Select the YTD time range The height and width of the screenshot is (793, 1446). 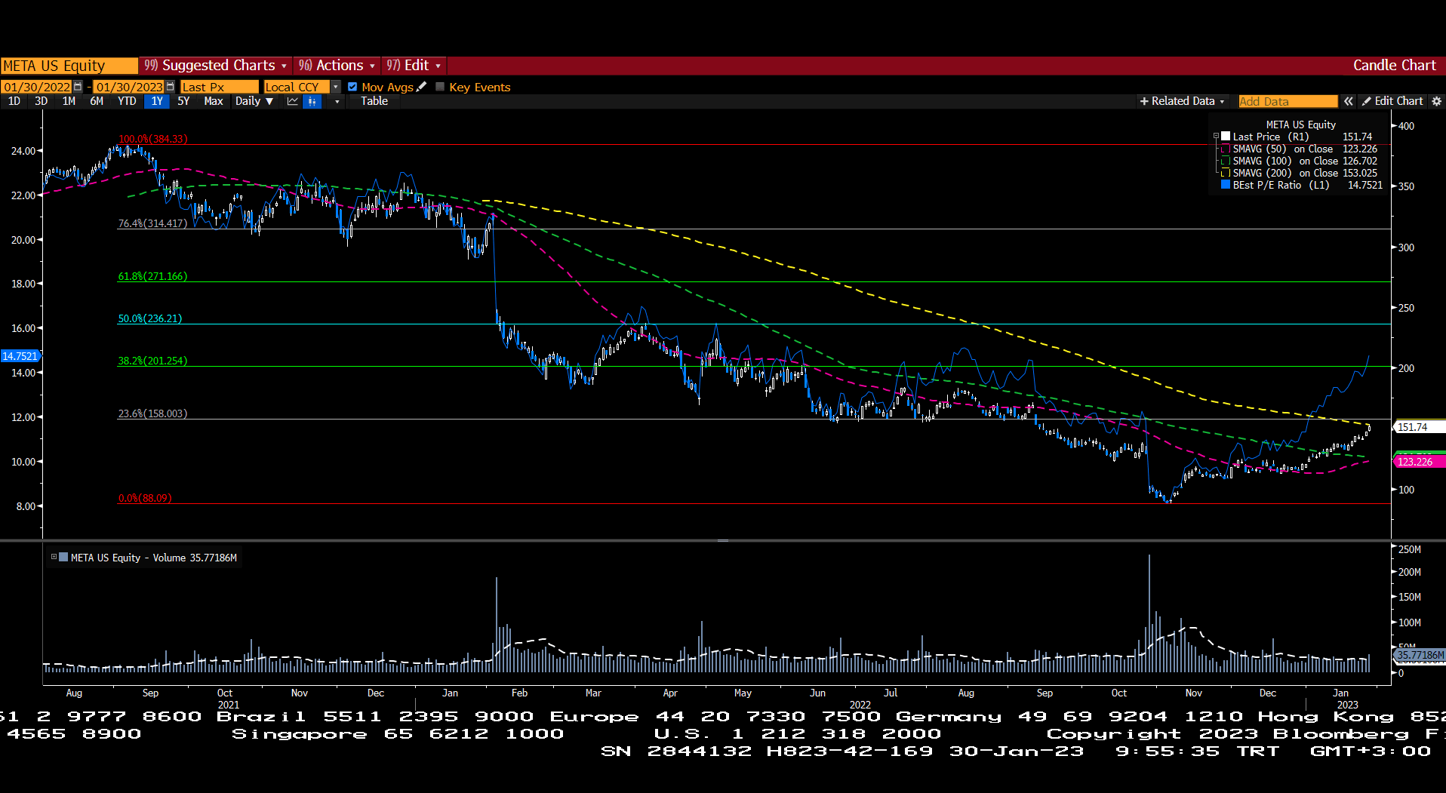tap(127, 101)
